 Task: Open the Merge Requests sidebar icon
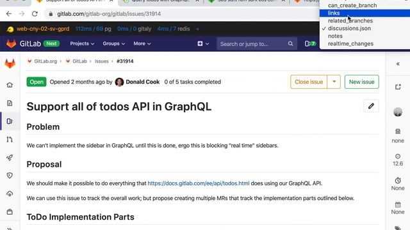point(10,139)
